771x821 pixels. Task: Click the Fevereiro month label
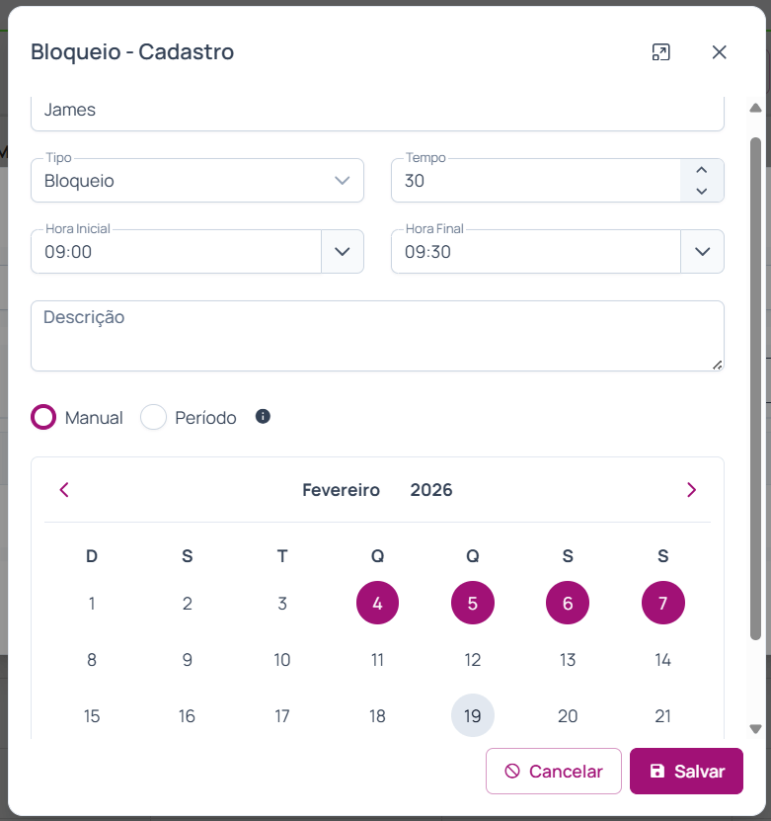(341, 490)
